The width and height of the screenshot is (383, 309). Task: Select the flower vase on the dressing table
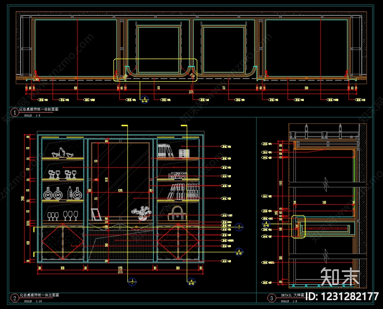[141, 213]
